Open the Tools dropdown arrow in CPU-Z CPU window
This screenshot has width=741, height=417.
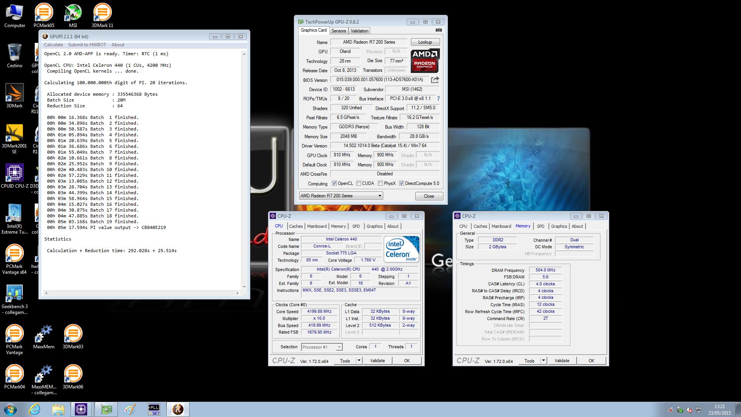click(x=359, y=361)
